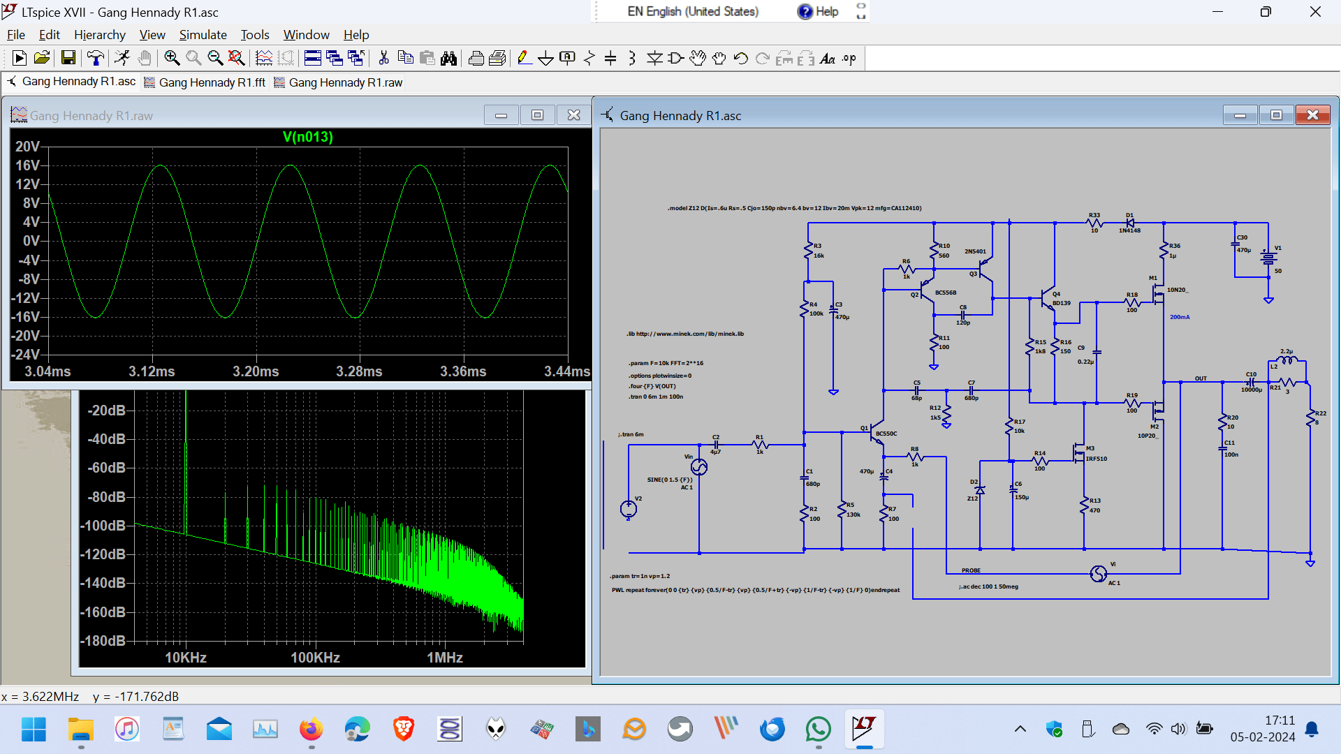Switch to Gang Hennady R1.fft tab

(205, 82)
